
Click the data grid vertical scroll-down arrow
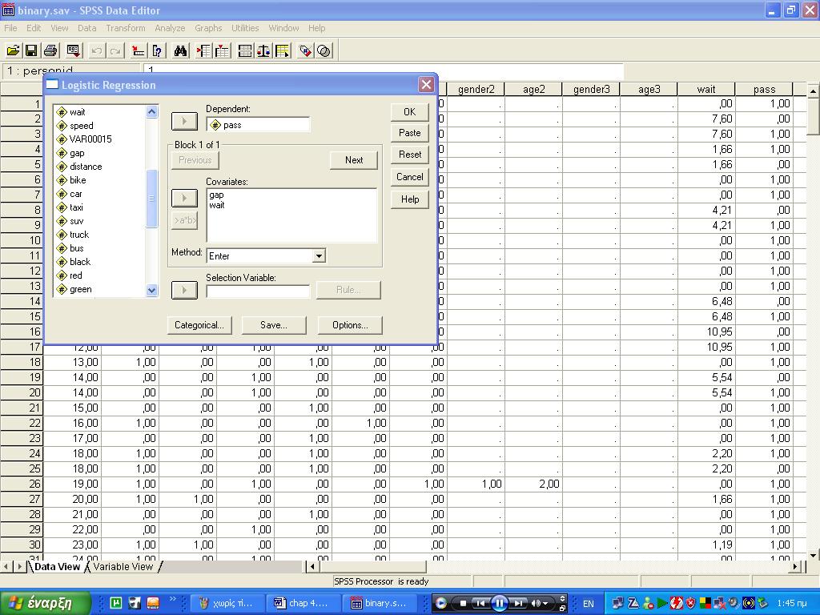[x=814, y=556]
